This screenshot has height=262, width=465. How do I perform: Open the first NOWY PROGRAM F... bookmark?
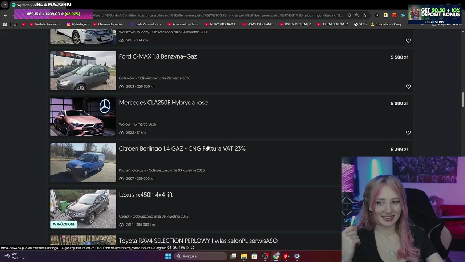pos(221,24)
